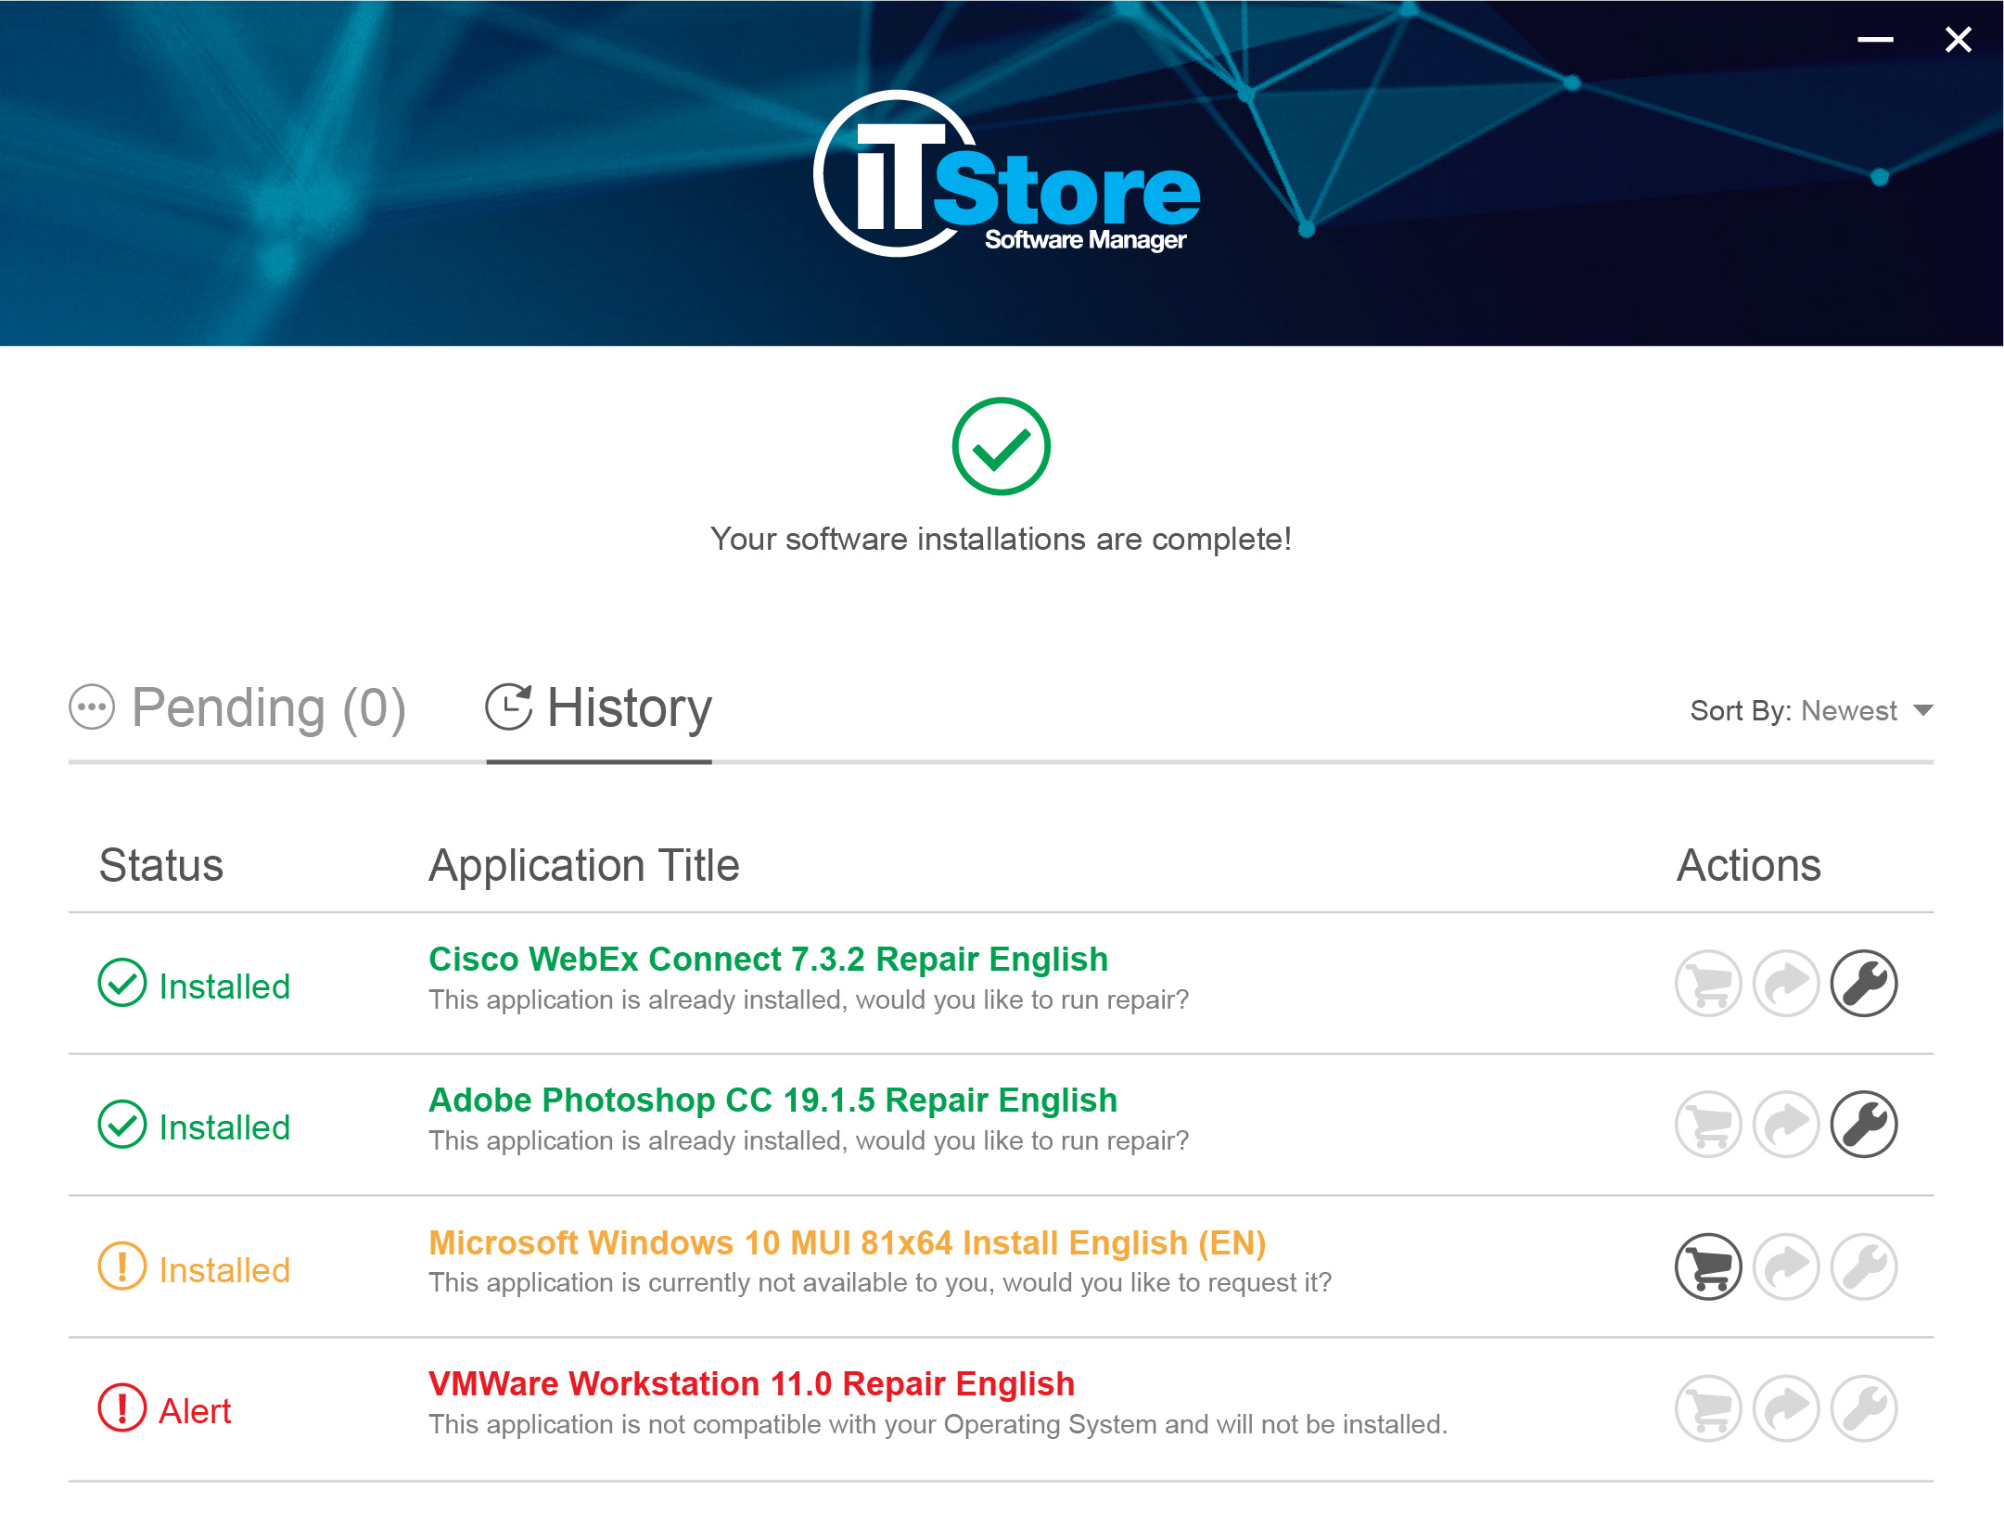Click the cart icon in Cisco WebEx row

pyautogui.click(x=1708, y=984)
